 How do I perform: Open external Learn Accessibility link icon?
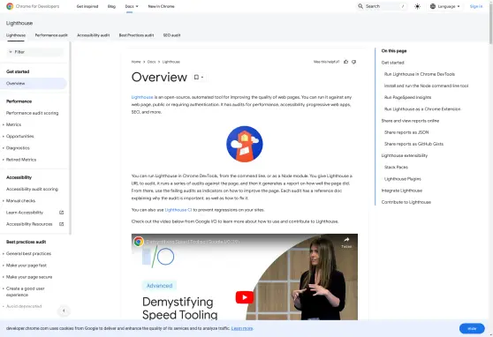(x=62, y=213)
